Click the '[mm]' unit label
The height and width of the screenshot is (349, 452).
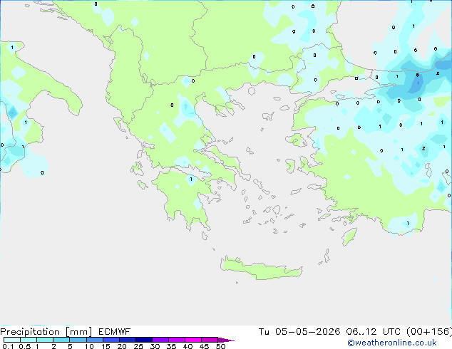[78, 332]
